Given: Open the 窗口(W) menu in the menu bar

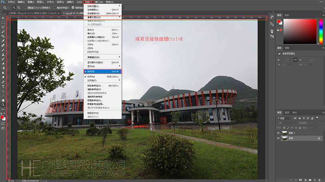Looking at the screenshot, I should pos(98,2).
